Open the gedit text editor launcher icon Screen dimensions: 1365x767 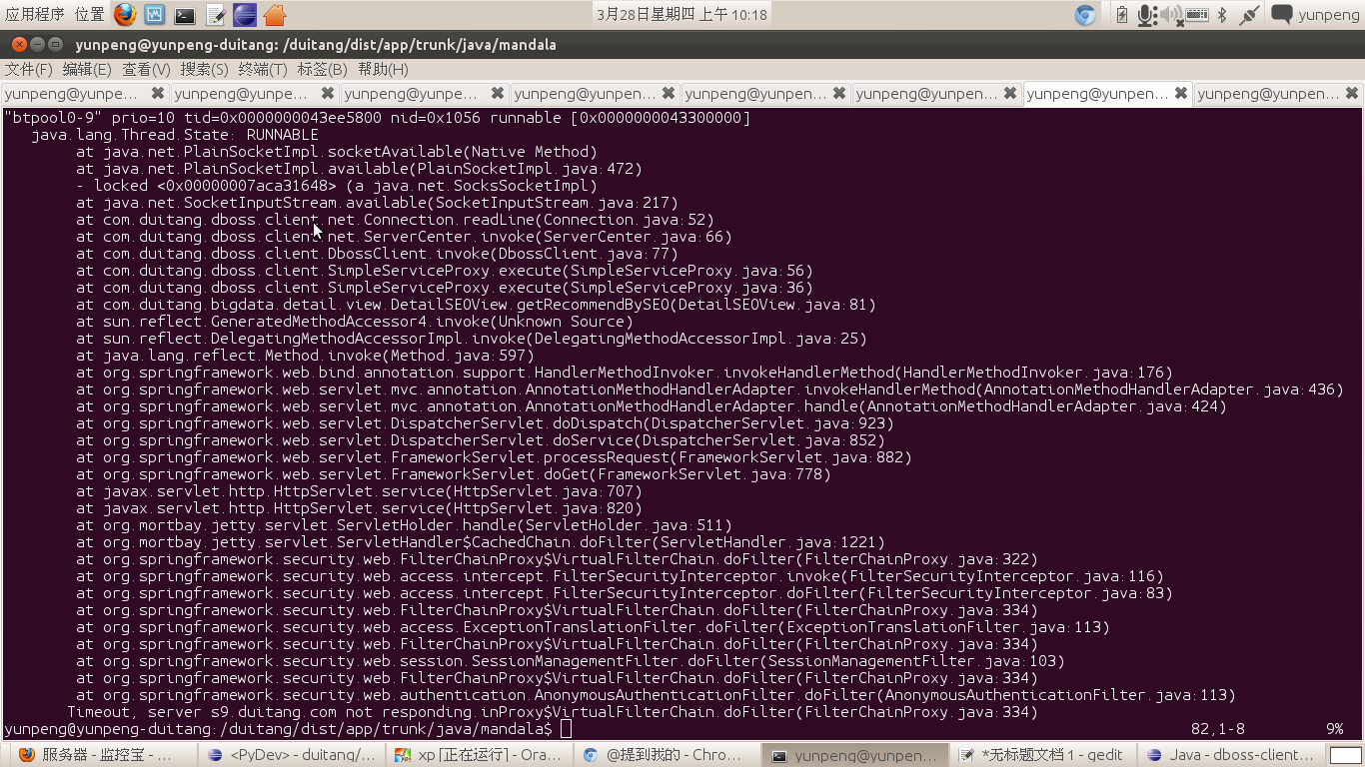[215, 15]
